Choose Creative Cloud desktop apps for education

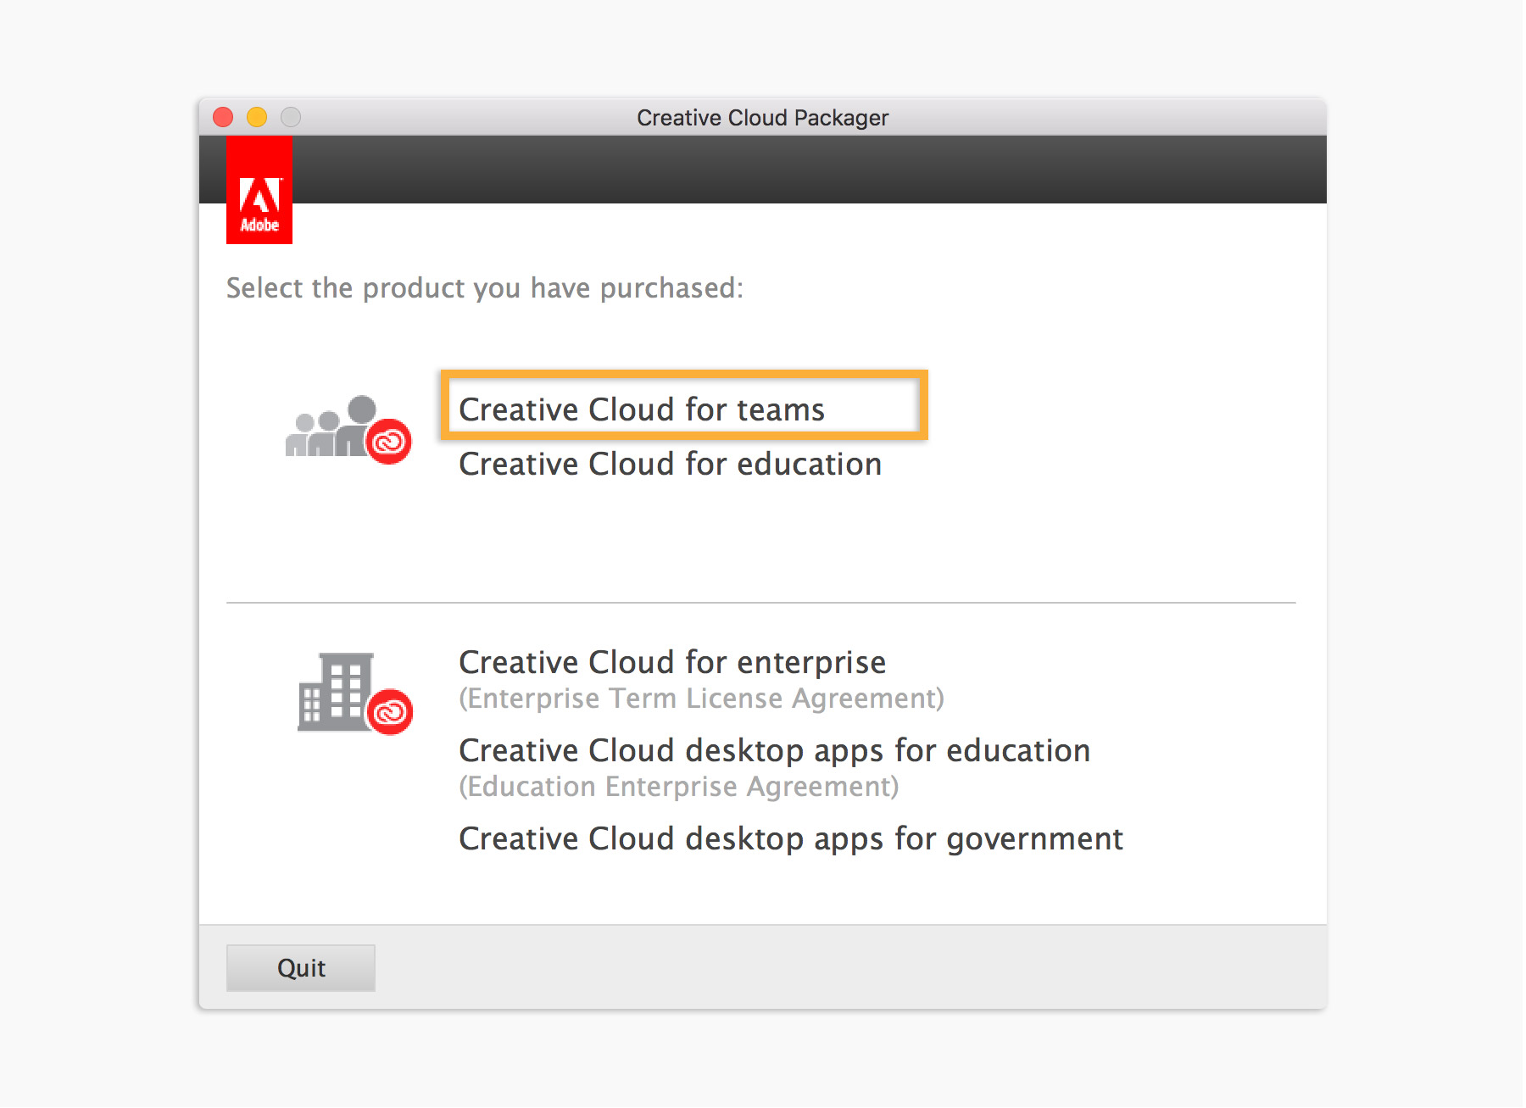click(774, 751)
